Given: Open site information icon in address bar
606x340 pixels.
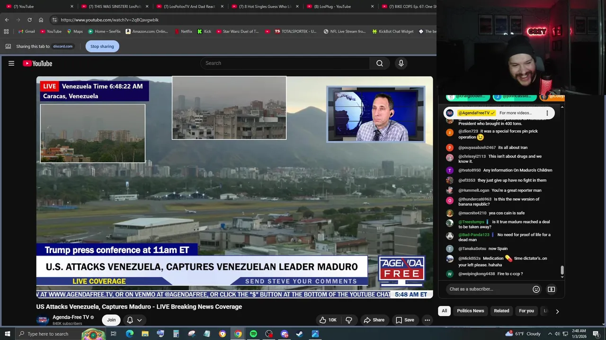Looking at the screenshot, I should pyautogui.click(x=54, y=20).
